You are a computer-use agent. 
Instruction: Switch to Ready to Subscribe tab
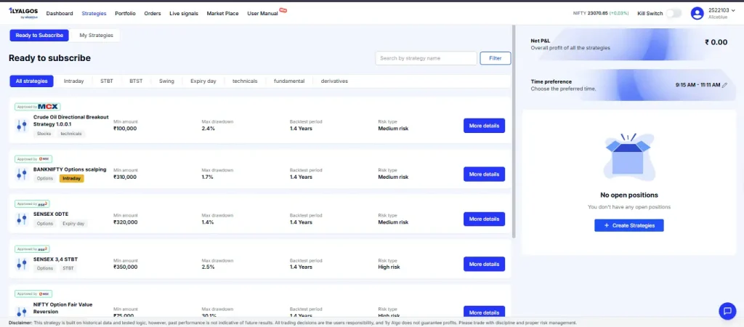(39, 35)
